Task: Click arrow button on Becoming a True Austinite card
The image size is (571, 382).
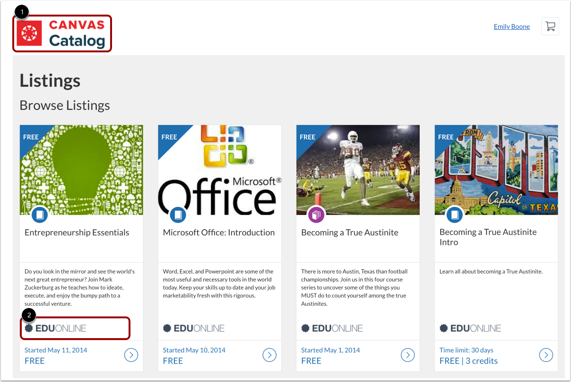Action: tap(407, 355)
